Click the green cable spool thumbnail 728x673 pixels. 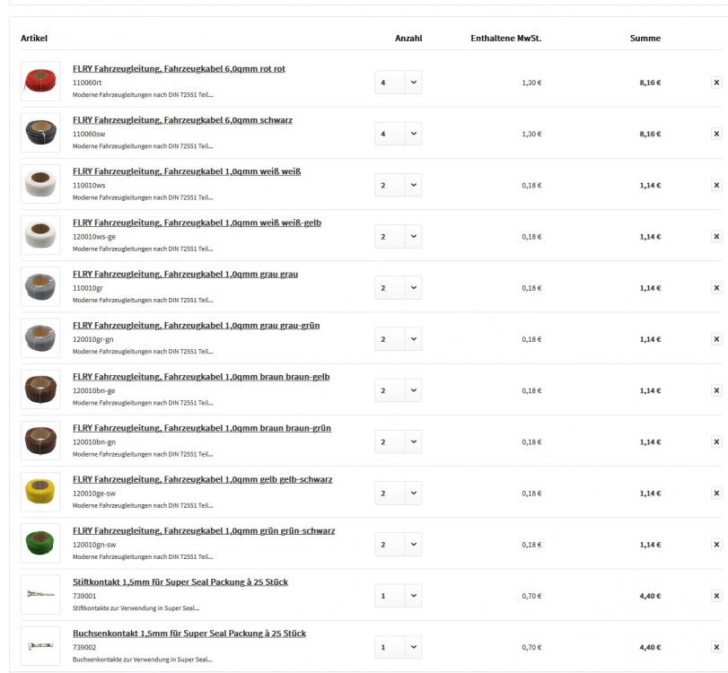tap(40, 543)
